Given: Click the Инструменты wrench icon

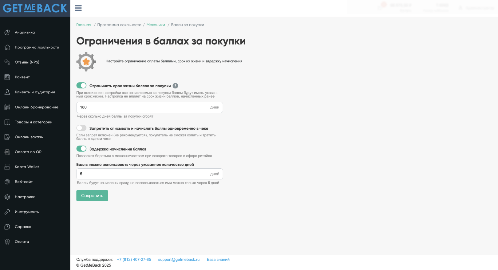Looking at the screenshot, I should click(7, 212).
